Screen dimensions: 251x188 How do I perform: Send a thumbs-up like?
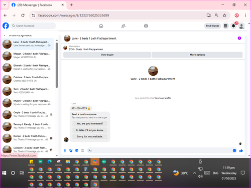click(241, 150)
